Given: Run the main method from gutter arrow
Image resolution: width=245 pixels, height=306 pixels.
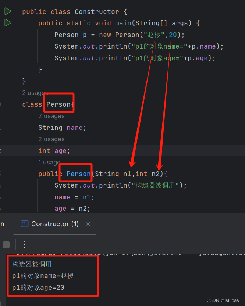Looking at the screenshot, I should coord(8,23).
